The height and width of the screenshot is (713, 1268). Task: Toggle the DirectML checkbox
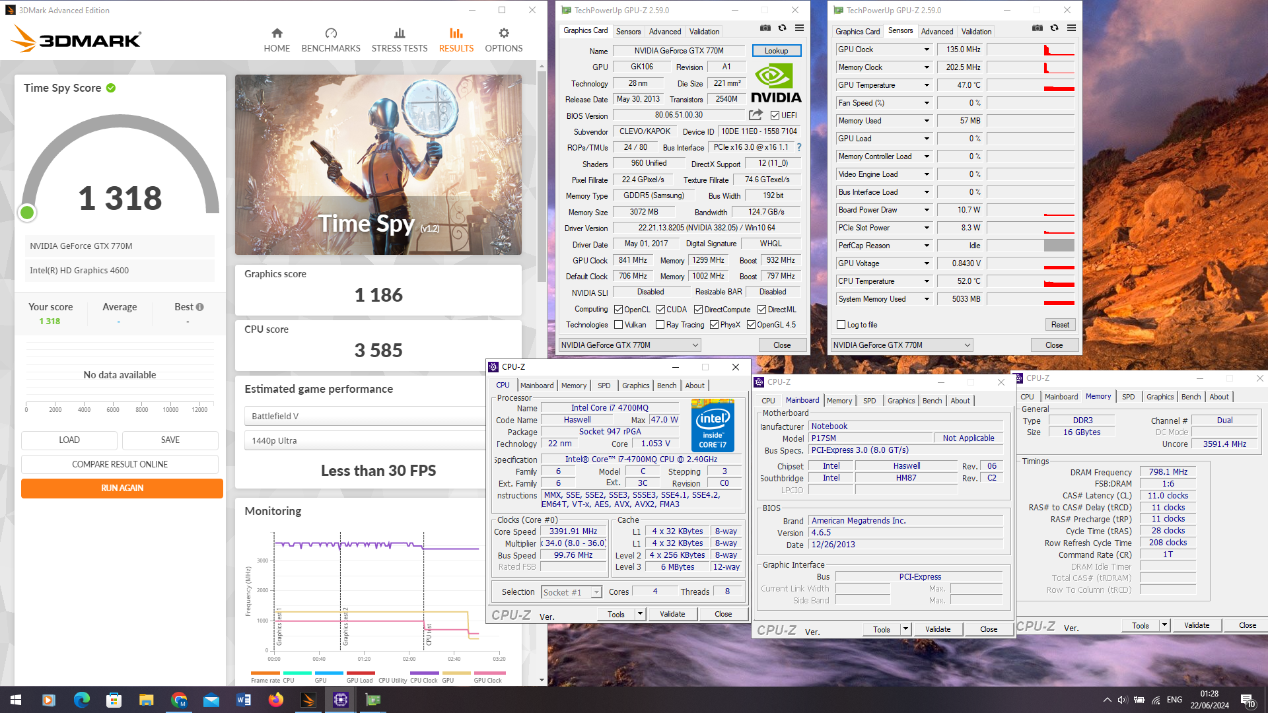click(761, 310)
